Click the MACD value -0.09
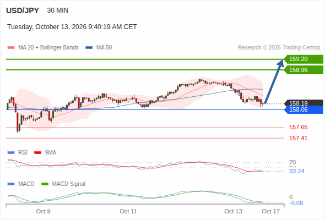The image size is (325, 220). (x=296, y=204)
